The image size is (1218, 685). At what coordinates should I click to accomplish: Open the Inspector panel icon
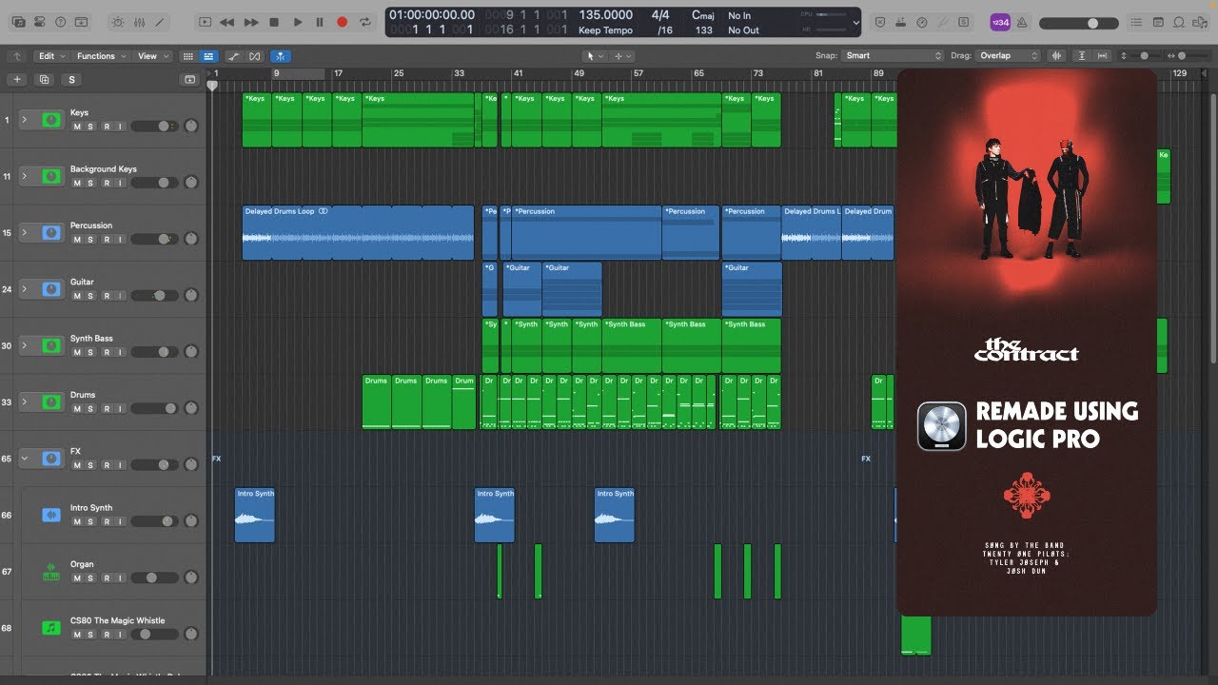39,21
